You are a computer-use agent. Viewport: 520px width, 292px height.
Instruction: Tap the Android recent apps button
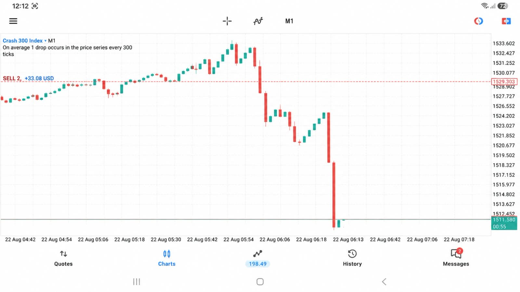136,282
